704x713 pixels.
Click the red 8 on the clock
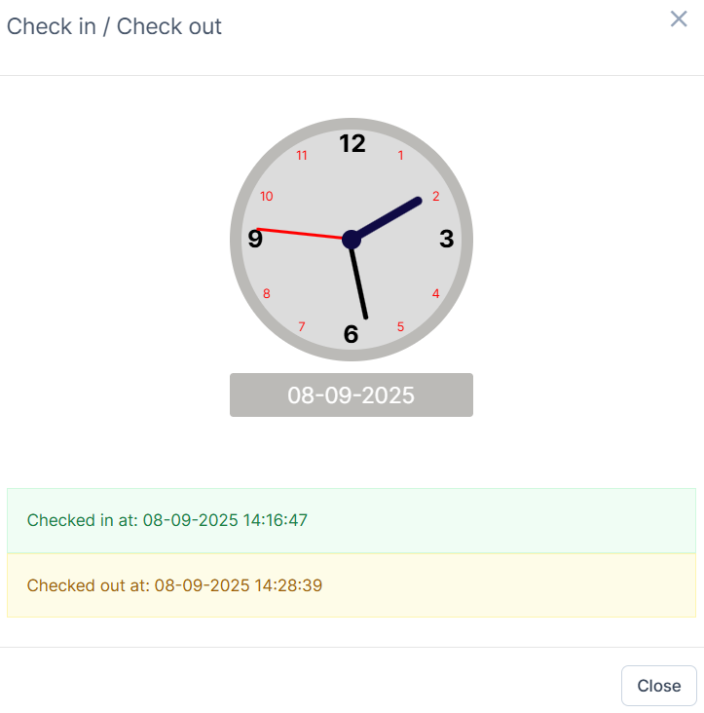click(x=267, y=293)
